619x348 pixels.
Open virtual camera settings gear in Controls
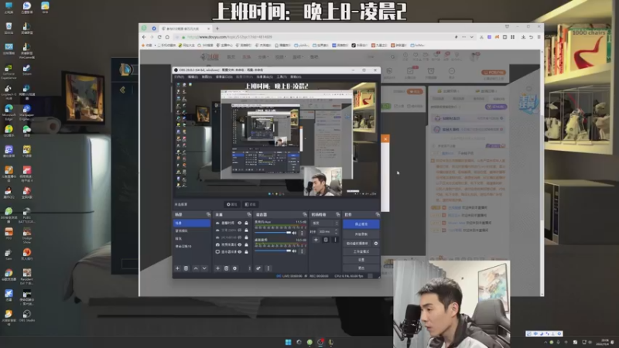tap(376, 244)
